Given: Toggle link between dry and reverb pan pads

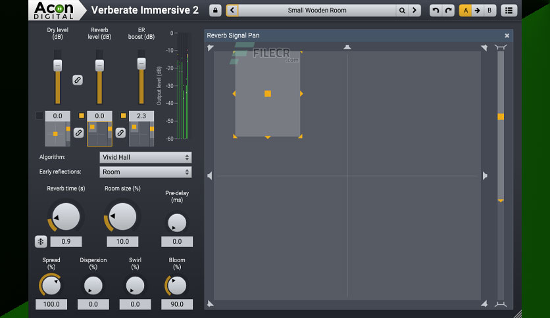Looking at the screenshot, I should [78, 133].
